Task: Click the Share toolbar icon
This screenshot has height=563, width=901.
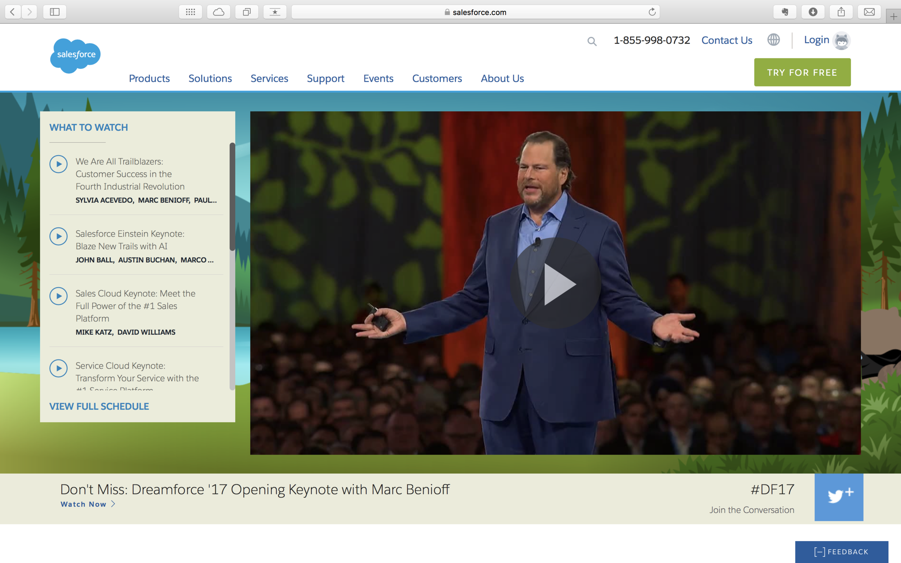Action: (x=841, y=12)
